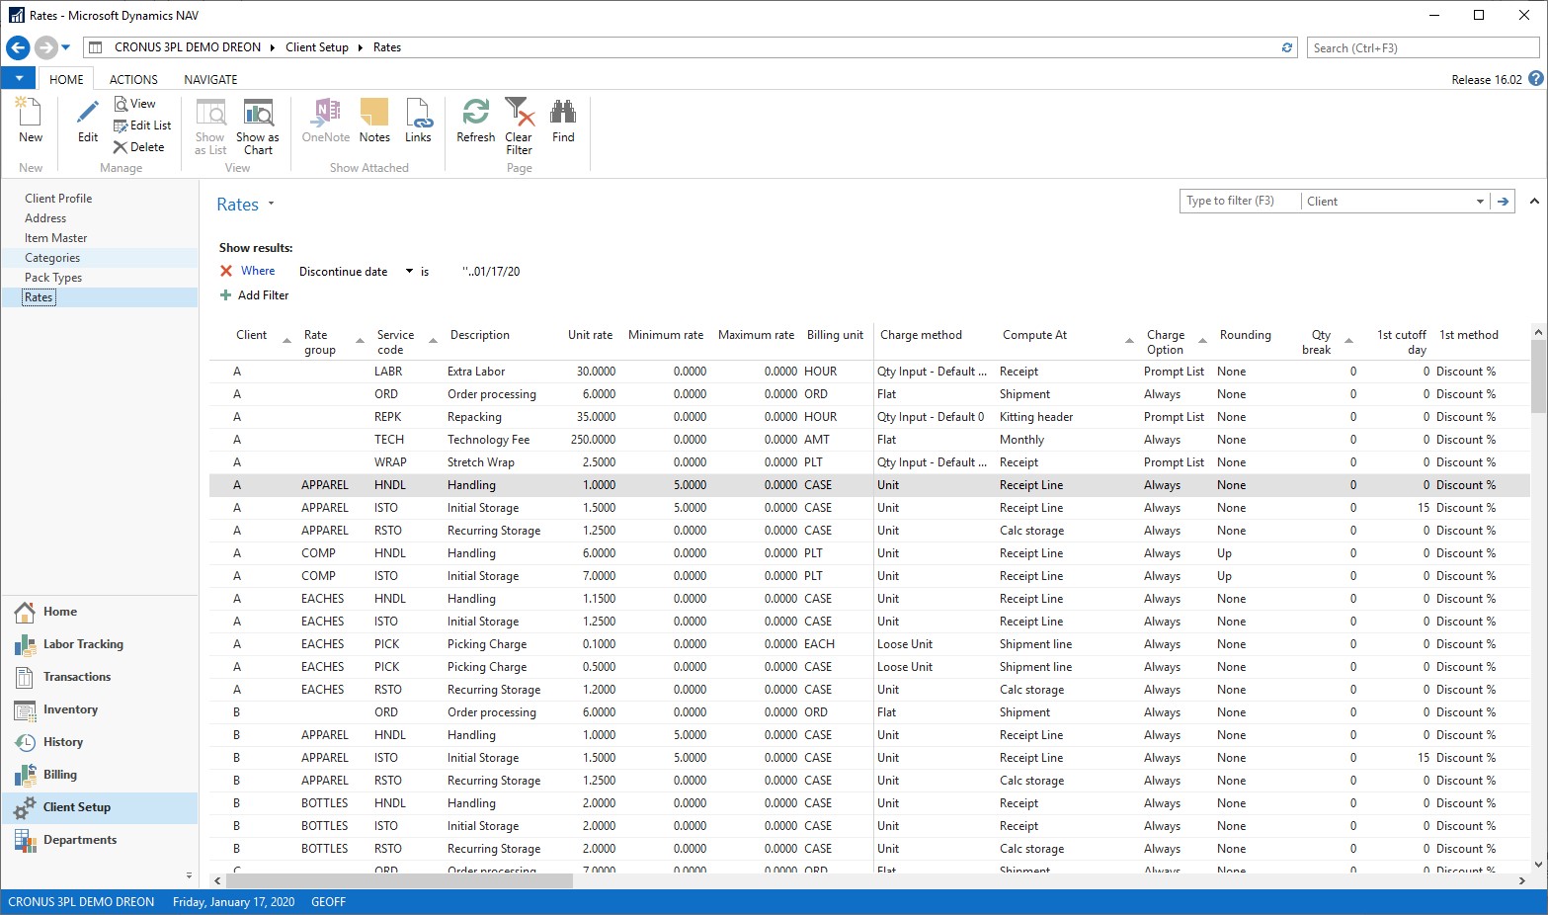Click the address bar refresh icon

(x=1287, y=47)
